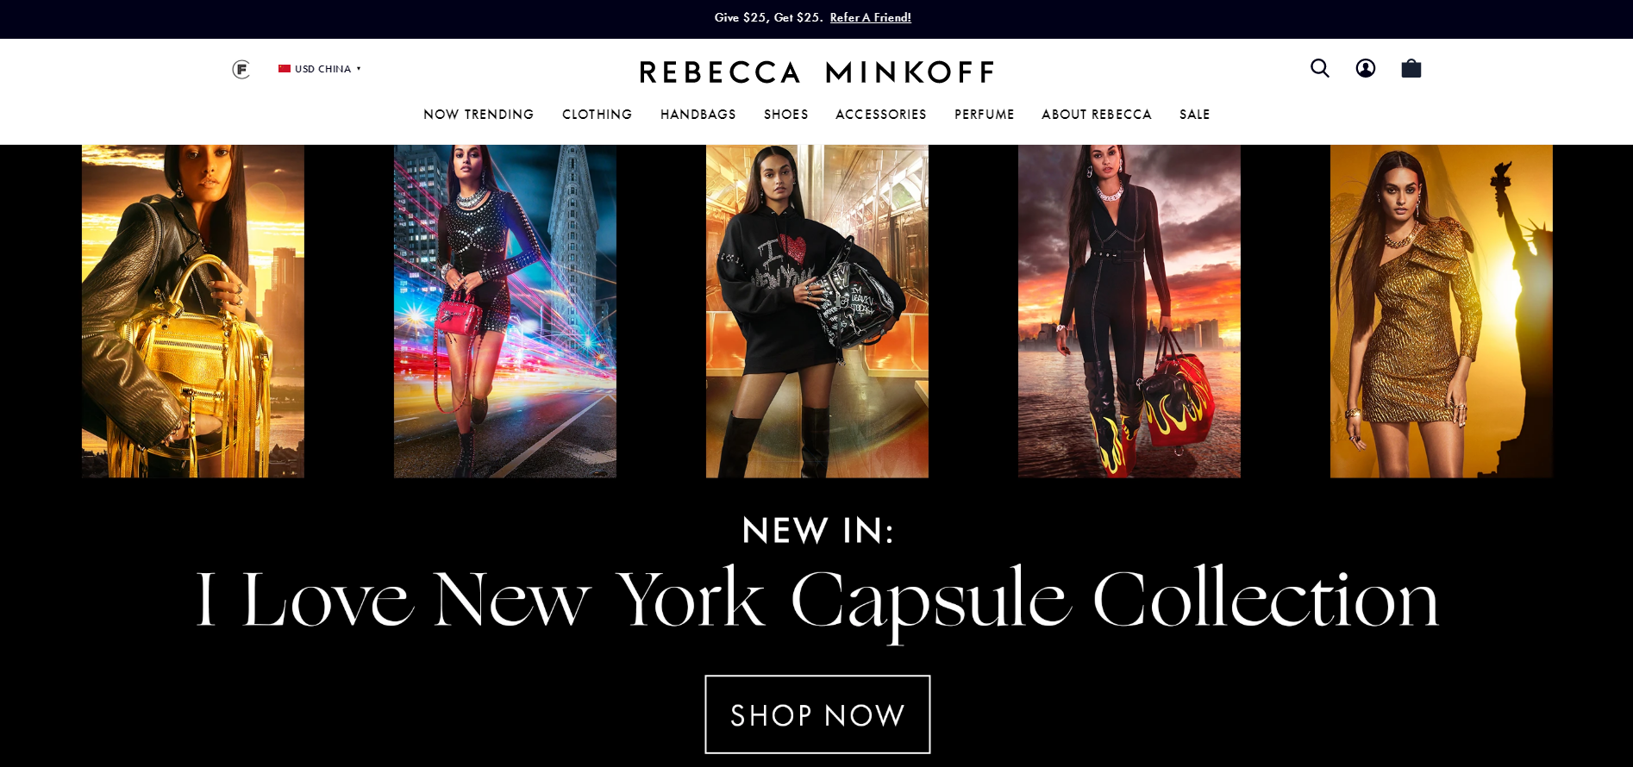Expand the USD China currency dropdown
1633x767 pixels.
tap(320, 69)
